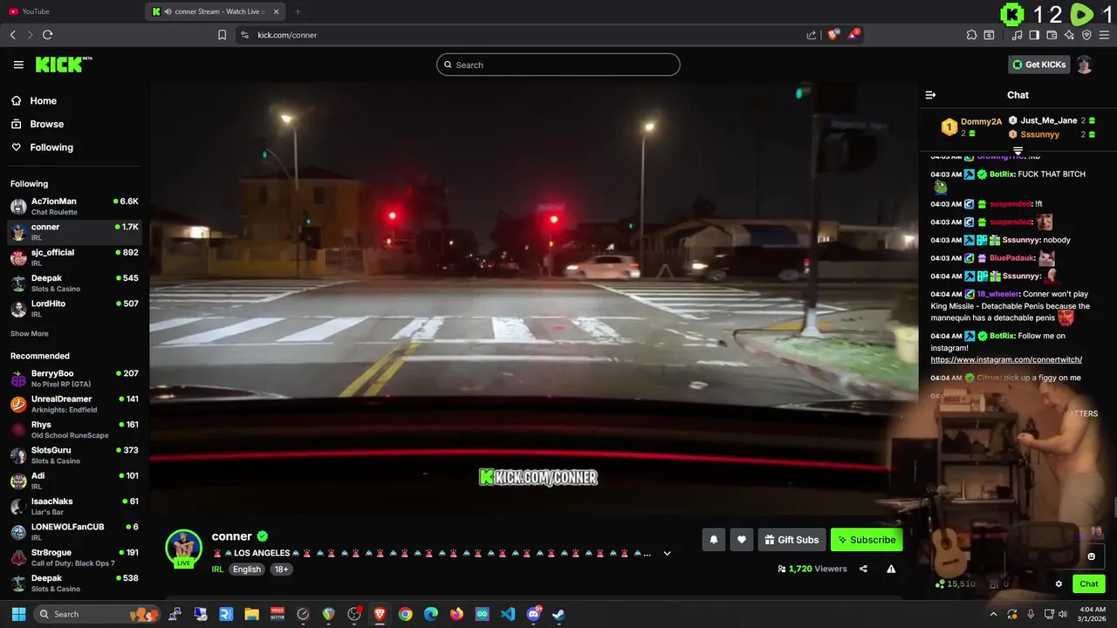The height and width of the screenshot is (628, 1117).
Task: Share the stream using the share icon
Action: 863,569
